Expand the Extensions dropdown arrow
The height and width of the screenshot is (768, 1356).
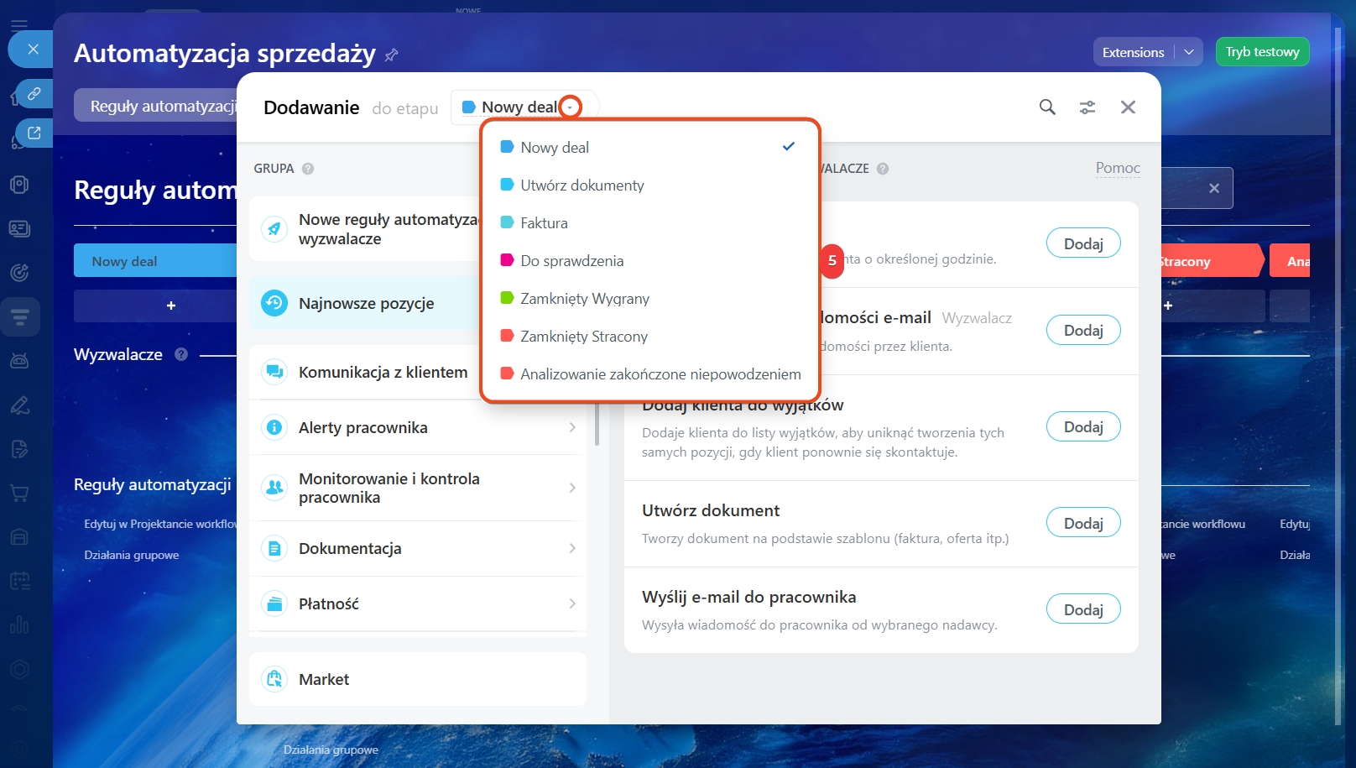[1188, 52]
